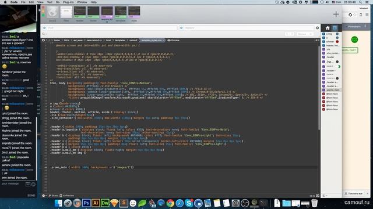The height and width of the screenshot is (209, 373).
Task: Switch sidebar to Home view
Action: pos(328,28)
